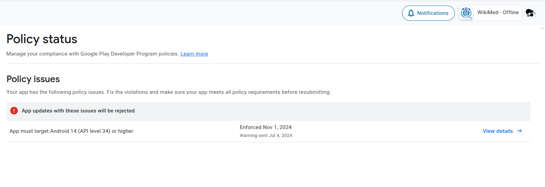Open the Notifications button label

432,13
